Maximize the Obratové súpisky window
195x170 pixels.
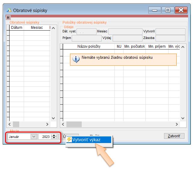coord(168,10)
